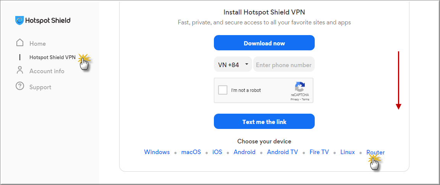Click the Support question mark icon

[x=19, y=86]
